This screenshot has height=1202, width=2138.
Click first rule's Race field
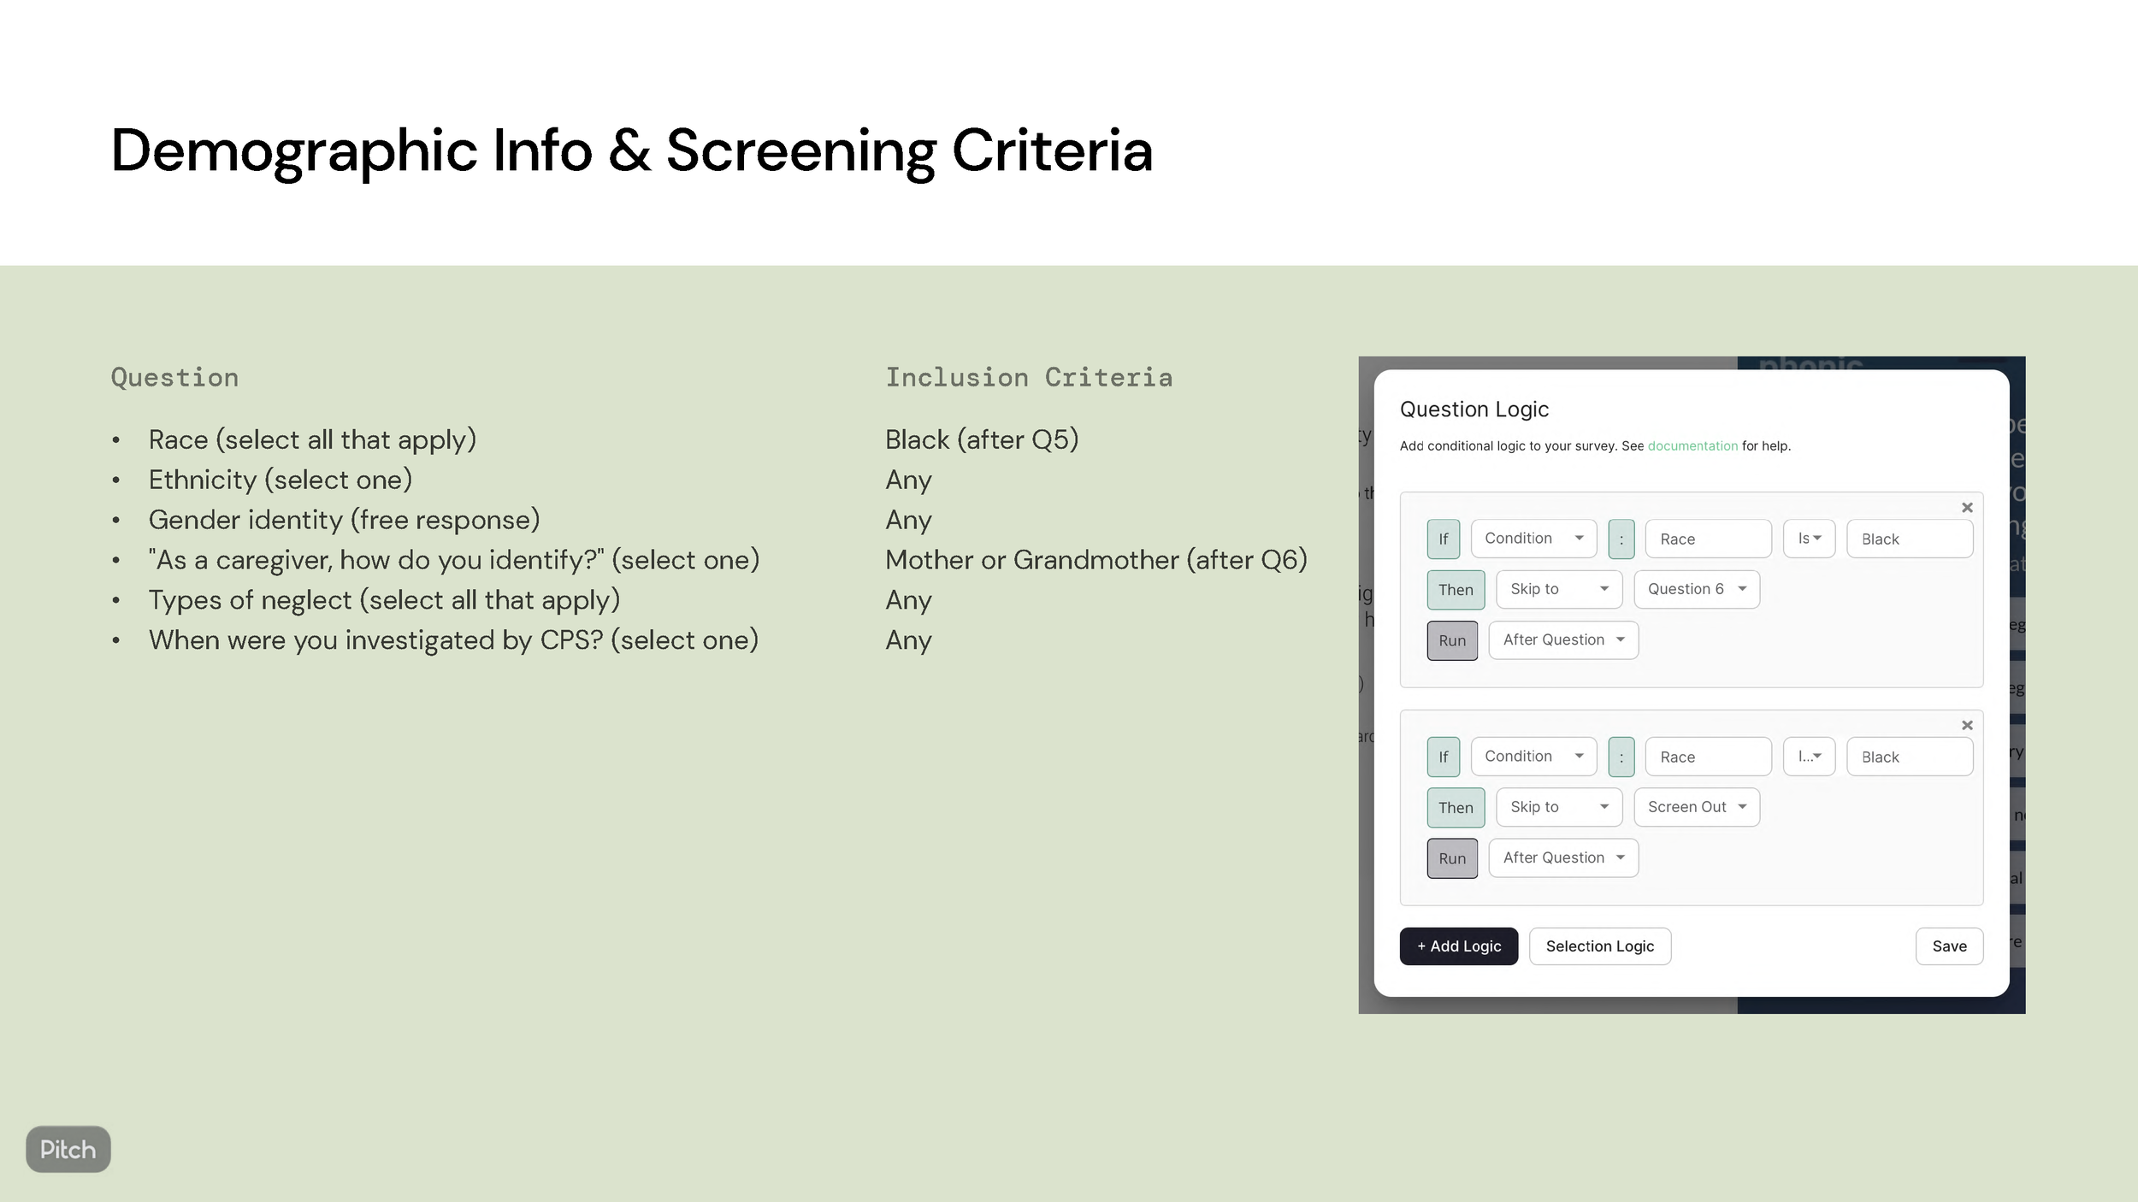1708,539
